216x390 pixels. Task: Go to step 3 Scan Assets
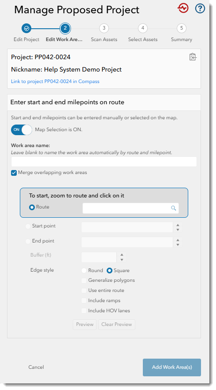pyautogui.click(x=104, y=28)
